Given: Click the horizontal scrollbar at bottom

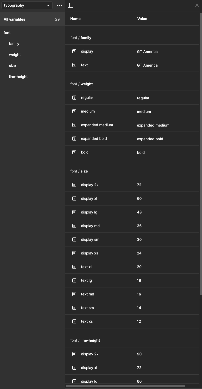Looking at the screenshot, I should [x=125, y=386].
